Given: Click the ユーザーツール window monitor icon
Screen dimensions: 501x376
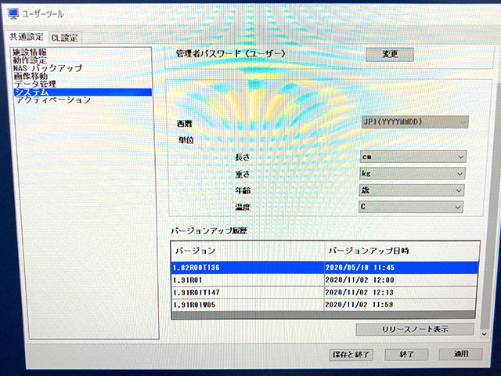Looking at the screenshot, I should [x=13, y=14].
